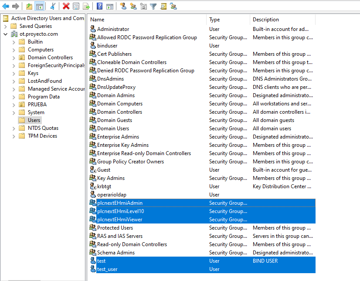Select Group Policy Creator Owners row
360x281 pixels.
pyautogui.click(x=202, y=162)
